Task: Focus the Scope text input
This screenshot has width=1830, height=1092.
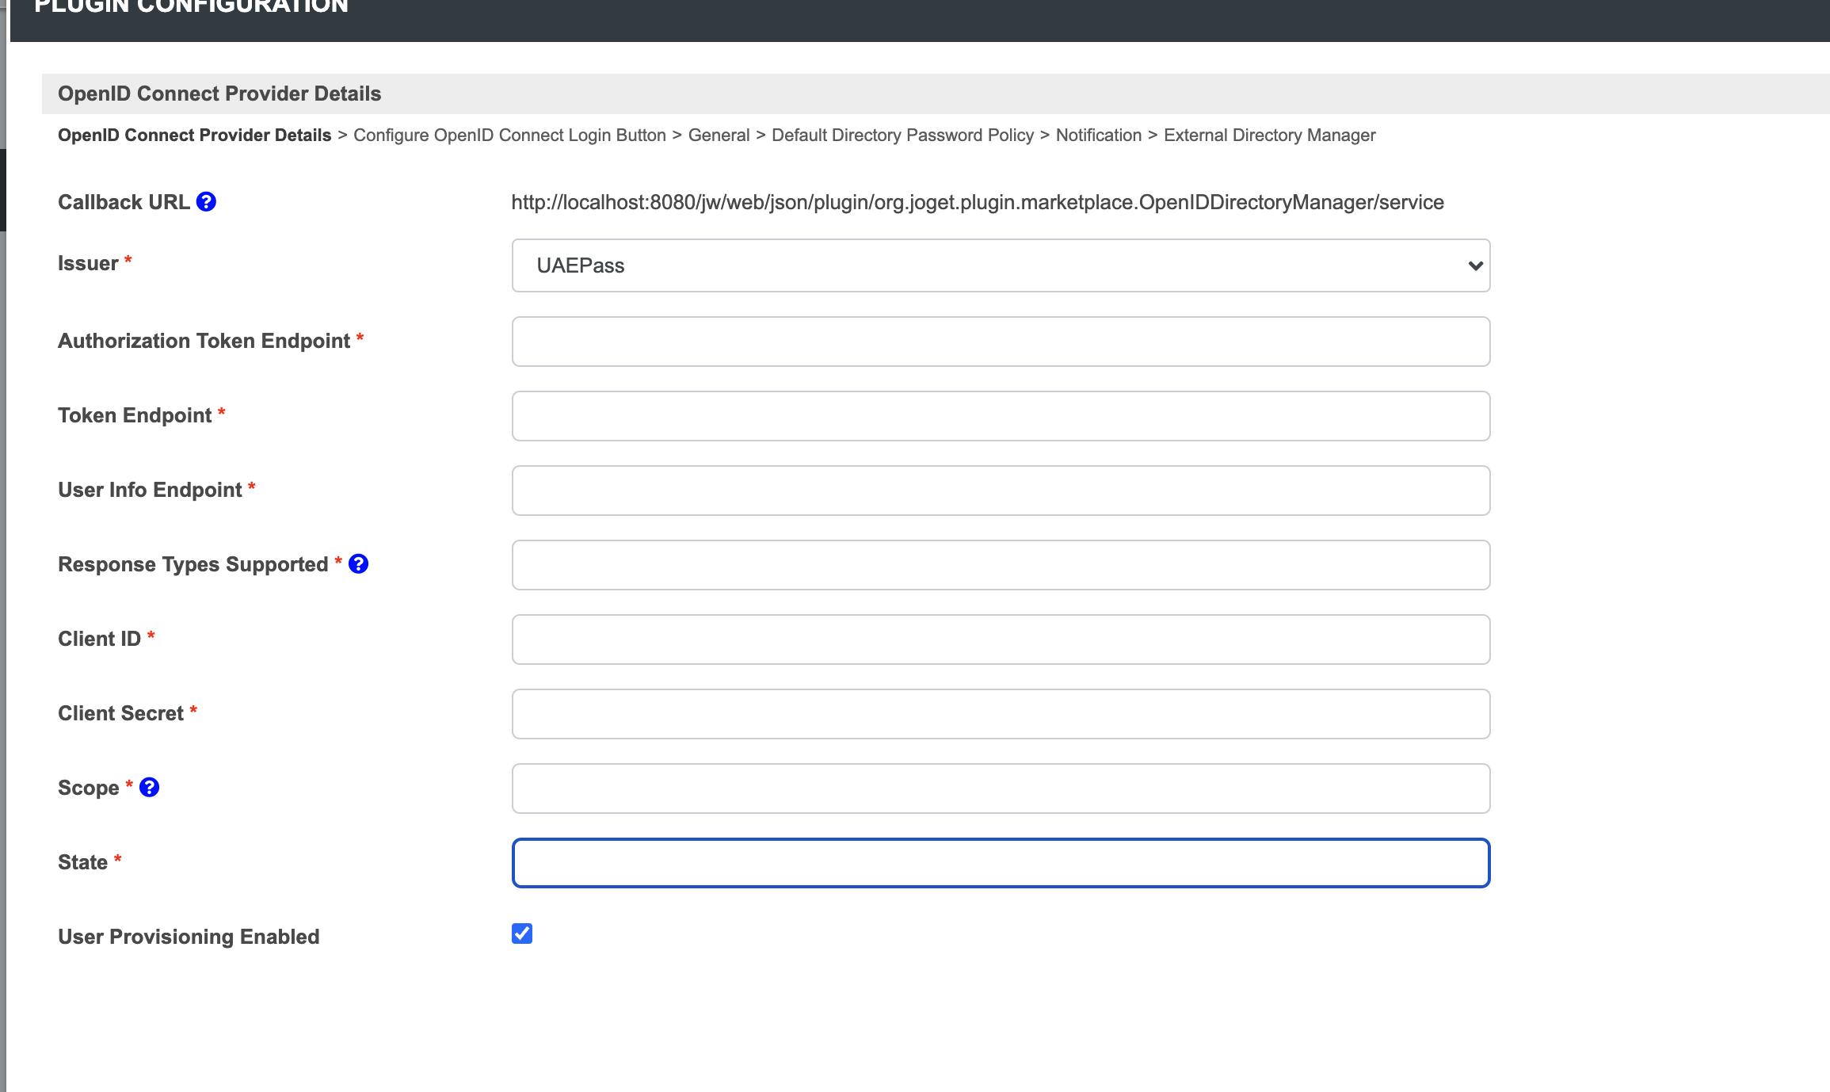Action: [1001, 788]
